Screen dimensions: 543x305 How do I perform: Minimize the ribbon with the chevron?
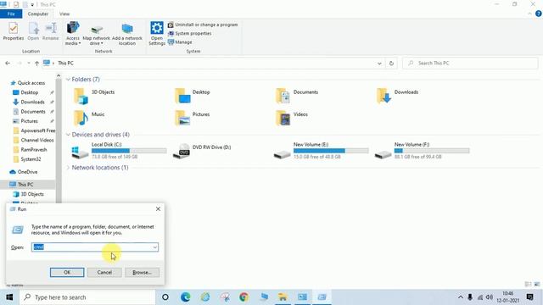(529, 14)
